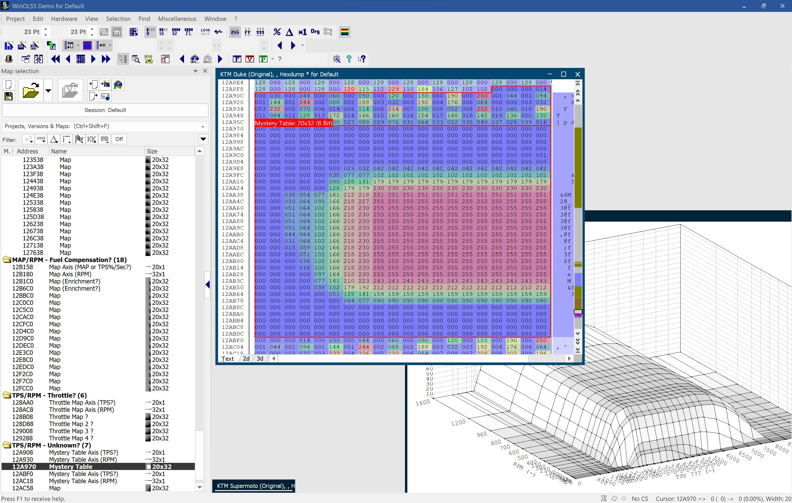Open Projects, Versions & Maps dropdown
The height and width of the screenshot is (503, 792).
pos(202,127)
